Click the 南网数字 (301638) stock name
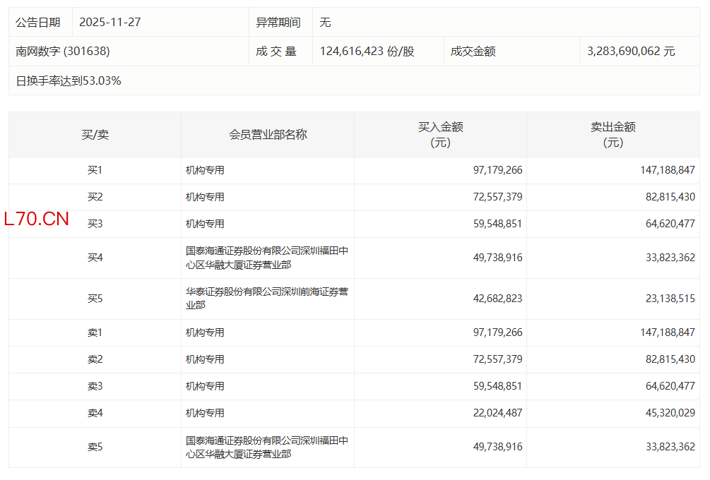The image size is (710, 480). (x=63, y=52)
